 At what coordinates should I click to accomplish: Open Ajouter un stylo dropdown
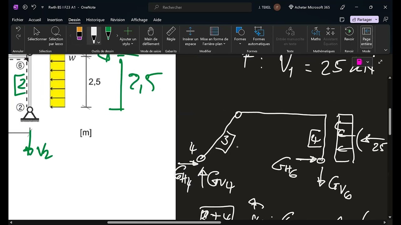pos(128,37)
